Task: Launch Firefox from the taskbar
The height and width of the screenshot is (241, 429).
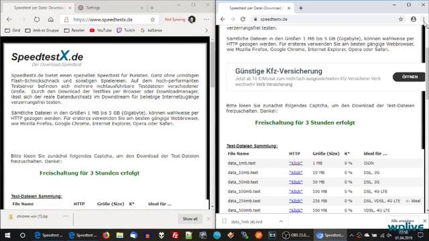Action: pos(106,235)
